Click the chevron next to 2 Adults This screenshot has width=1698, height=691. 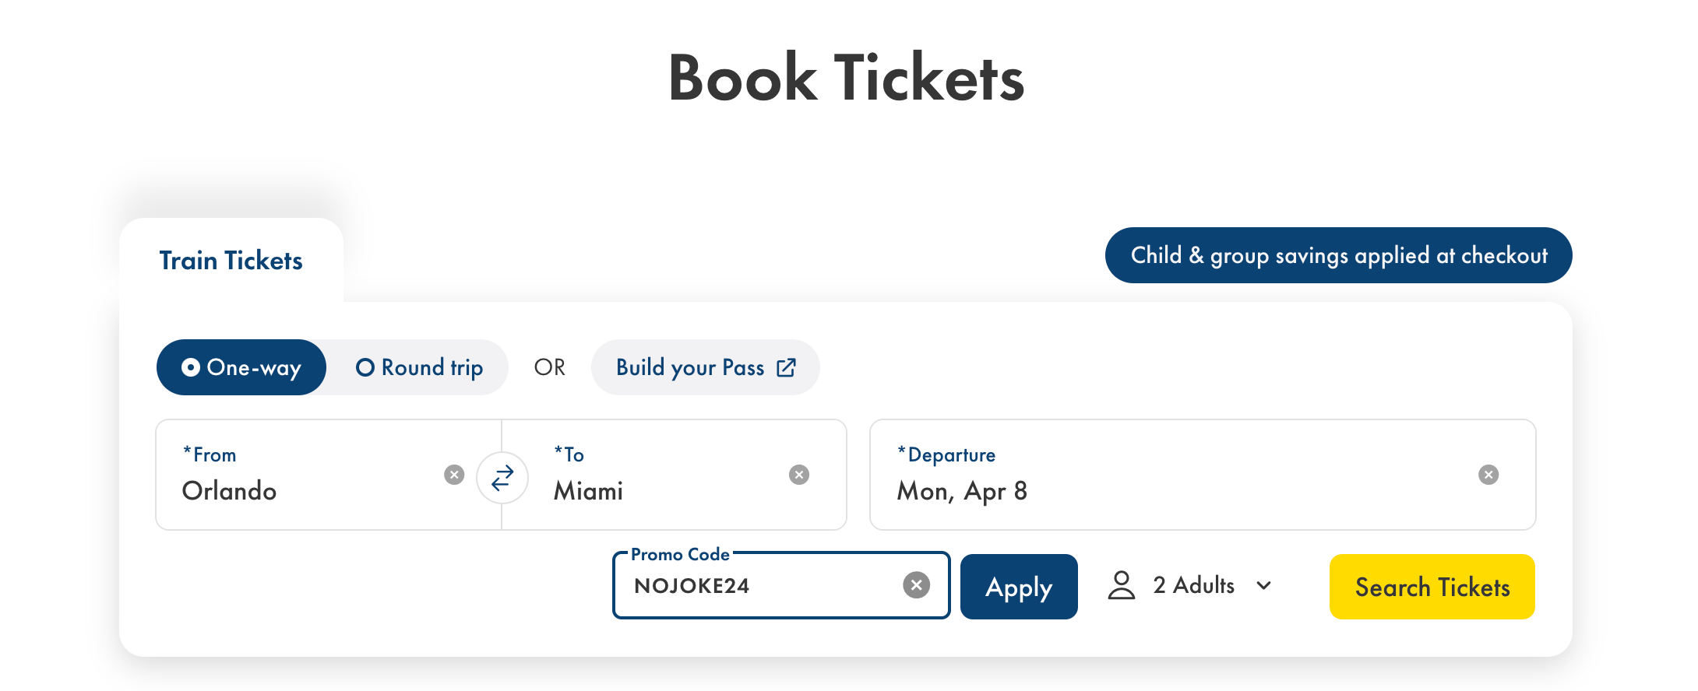1264,586
